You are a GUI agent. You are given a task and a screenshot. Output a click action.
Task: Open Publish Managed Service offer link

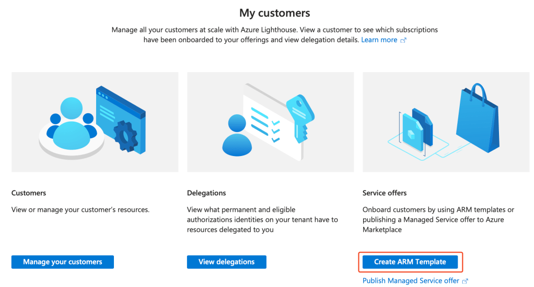click(411, 281)
